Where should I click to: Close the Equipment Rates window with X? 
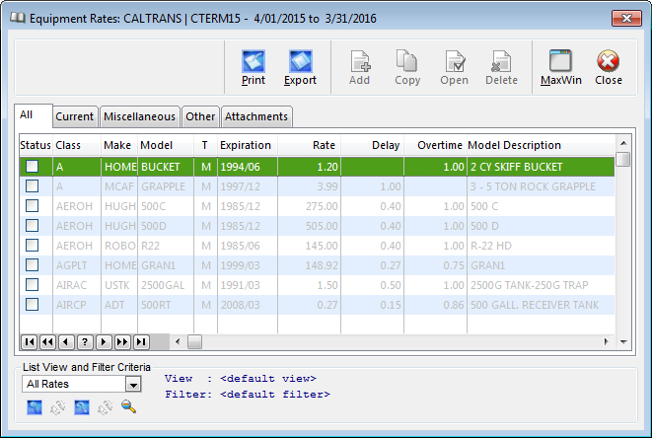626,19
